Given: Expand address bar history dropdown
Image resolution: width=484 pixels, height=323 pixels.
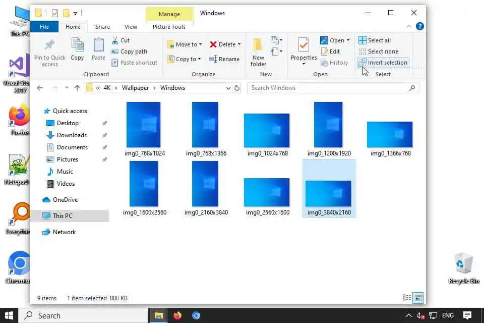Looking at the screenshot, I should (228, 88).
